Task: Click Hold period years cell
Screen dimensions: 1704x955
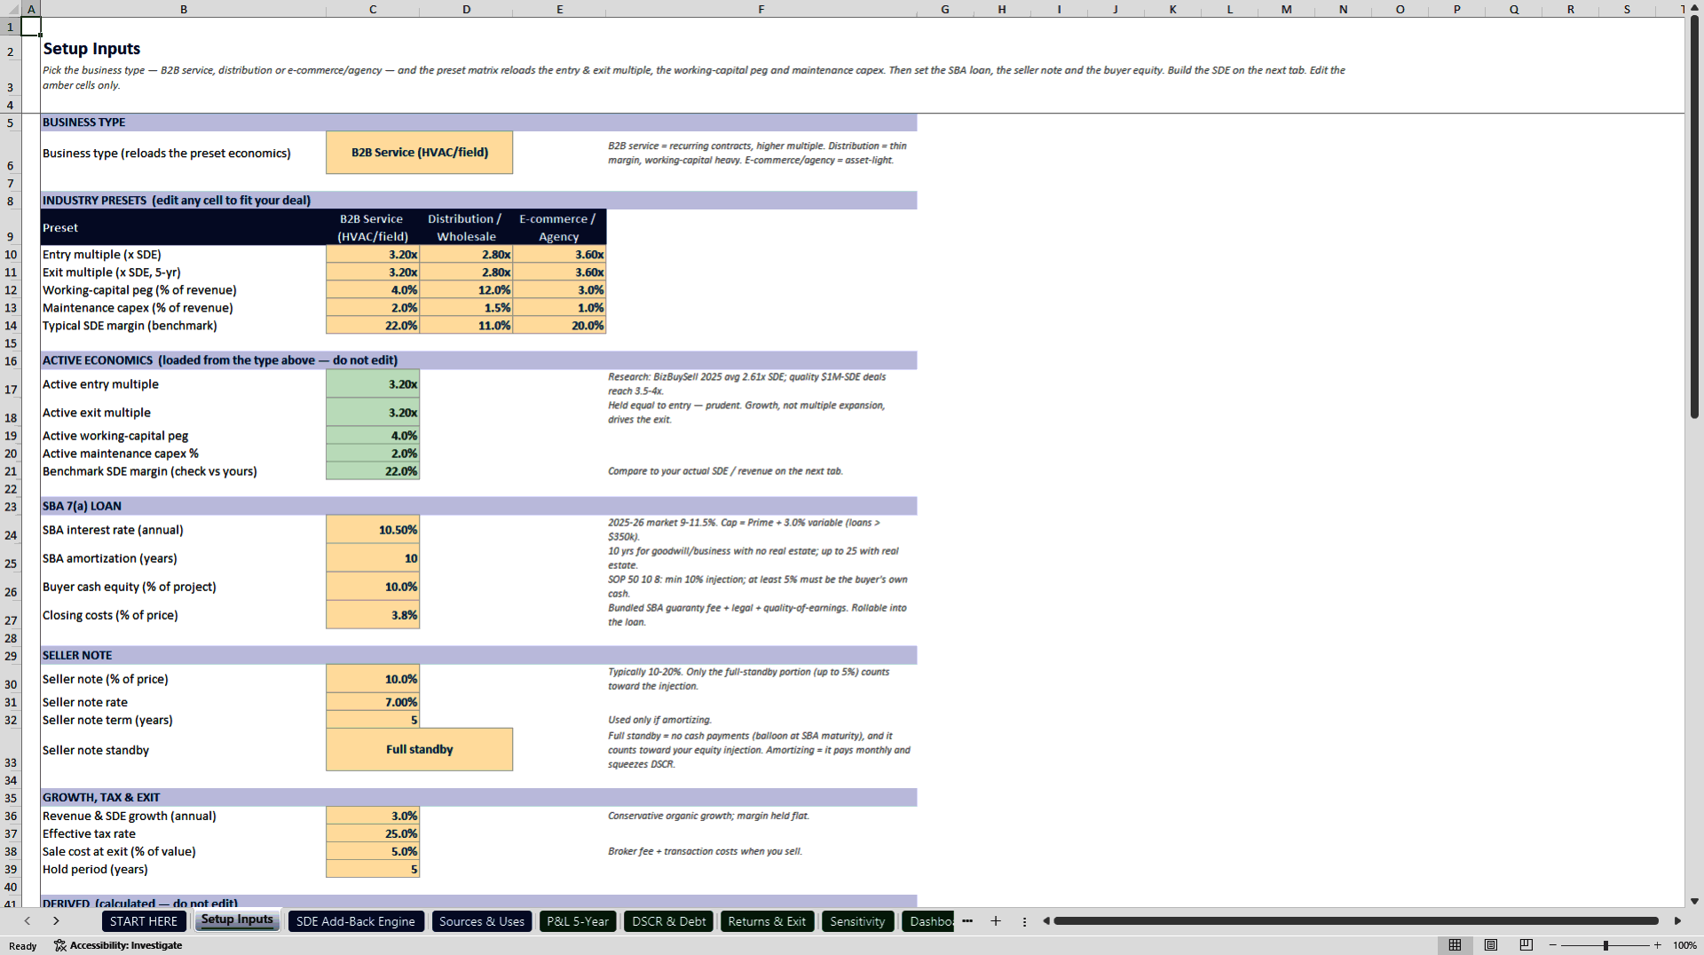Action: tap(373, 869)
